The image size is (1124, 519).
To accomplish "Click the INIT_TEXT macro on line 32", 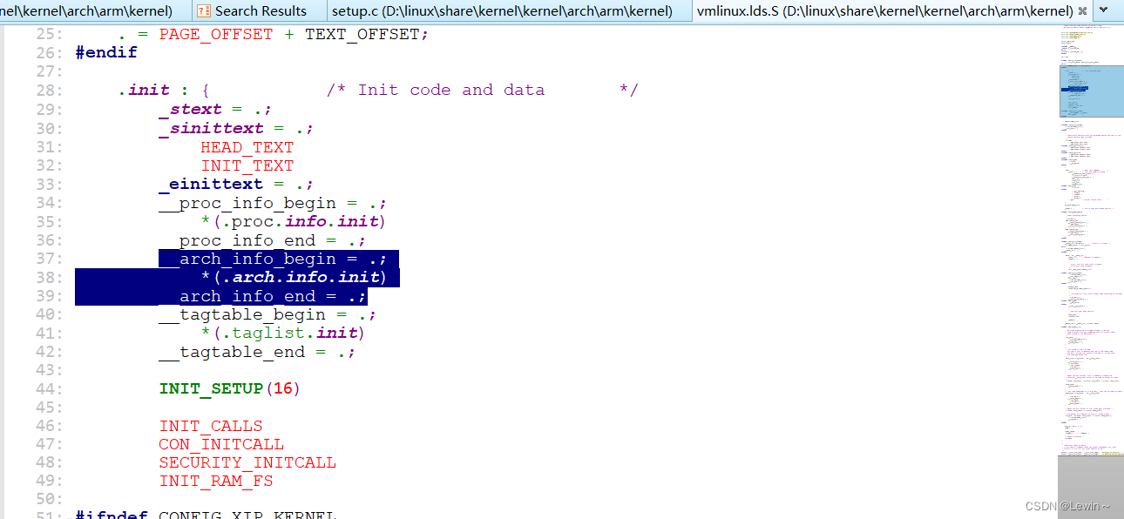I will [247, 165].
